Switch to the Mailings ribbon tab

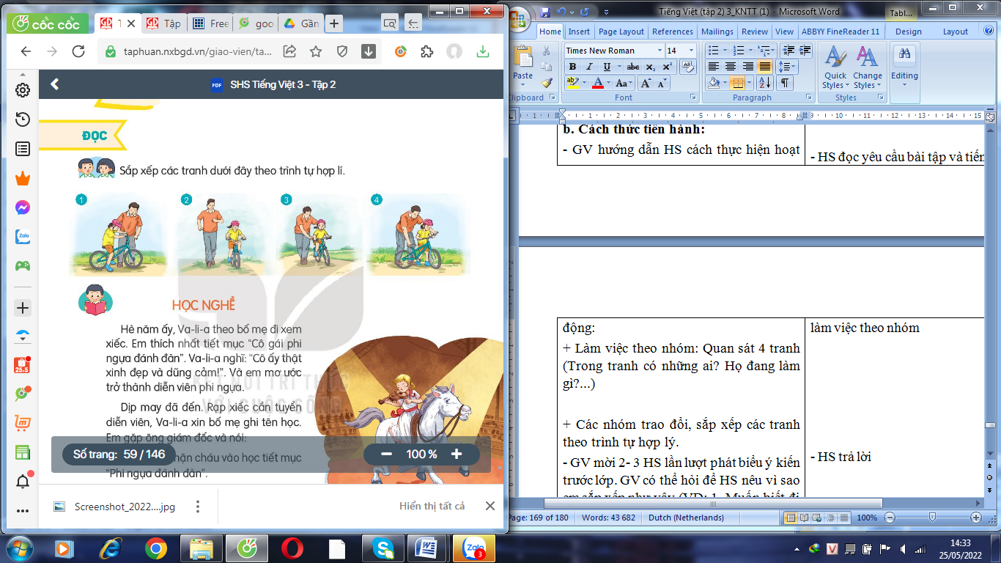[717, 32]
